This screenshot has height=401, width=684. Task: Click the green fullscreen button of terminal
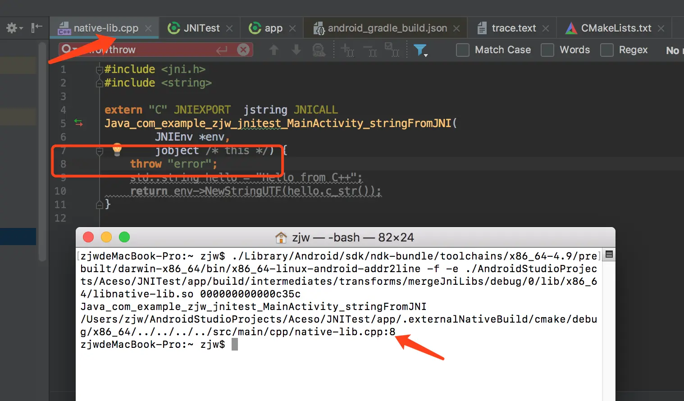click(124, 237)
